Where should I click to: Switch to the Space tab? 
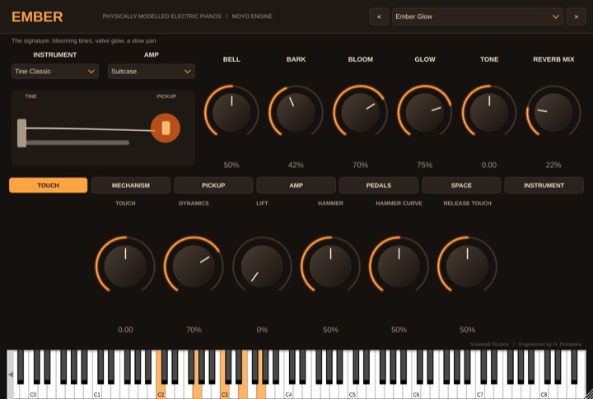point(461,185)
